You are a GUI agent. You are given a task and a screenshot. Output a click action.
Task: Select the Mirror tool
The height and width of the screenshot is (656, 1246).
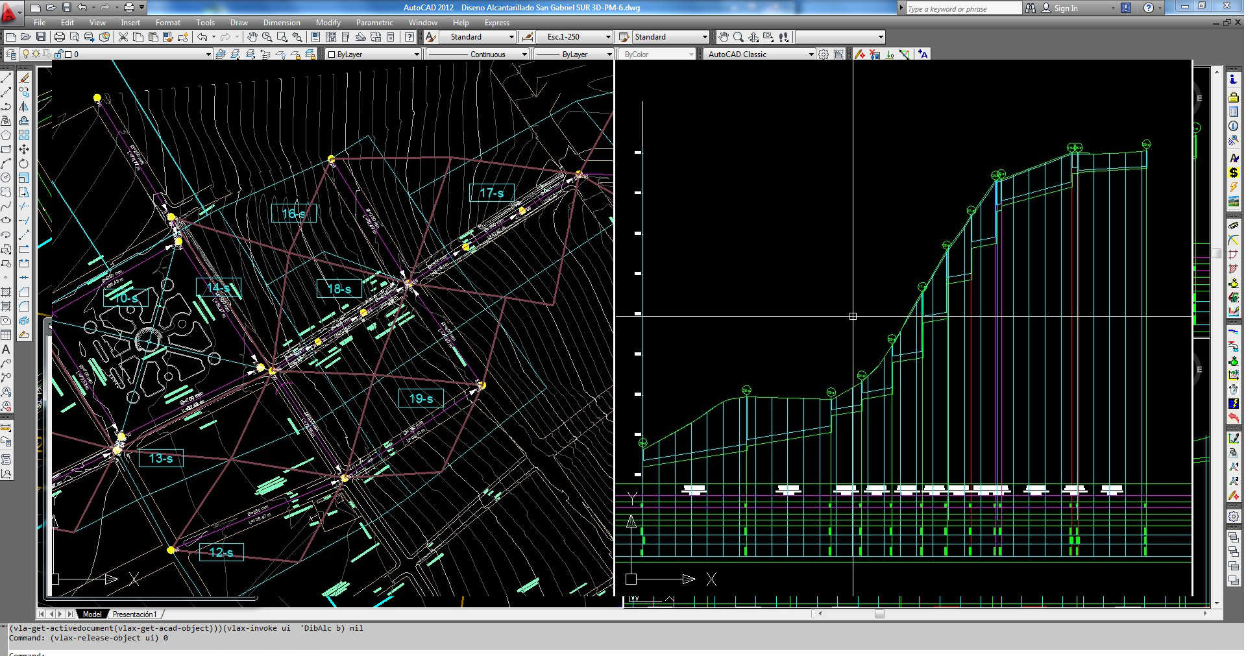point(24,106)
